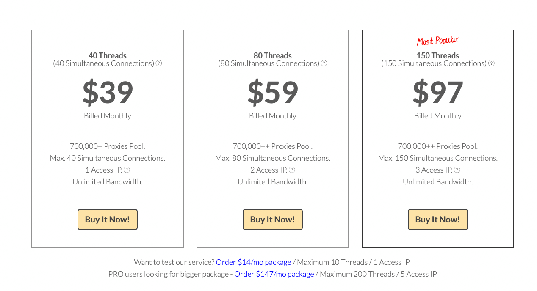The image size is (537, 291).
Task: Open the Order $14/mo package link
Action: tap(254, 262)
